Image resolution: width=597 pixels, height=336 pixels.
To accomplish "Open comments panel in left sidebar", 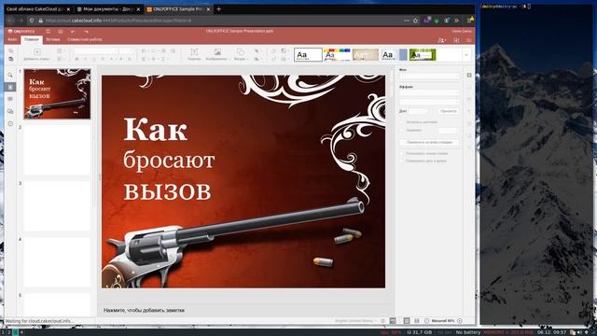I will pos(10,99).
